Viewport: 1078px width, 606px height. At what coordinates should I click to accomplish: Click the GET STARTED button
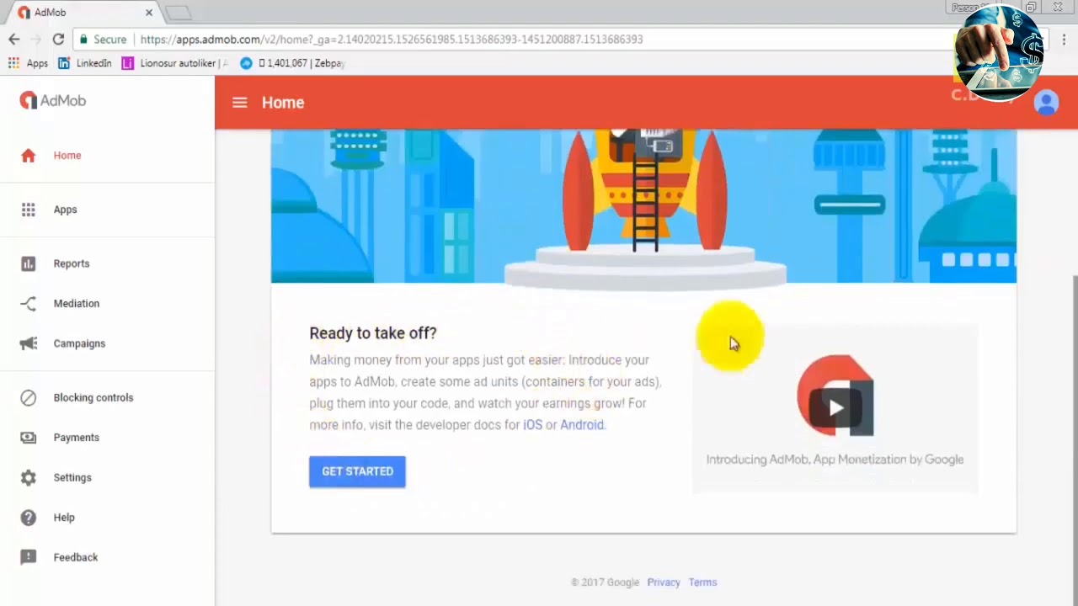[357, 471]
